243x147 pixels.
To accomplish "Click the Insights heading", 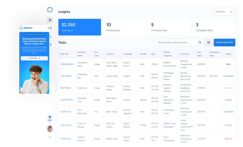I will point(64,12).
